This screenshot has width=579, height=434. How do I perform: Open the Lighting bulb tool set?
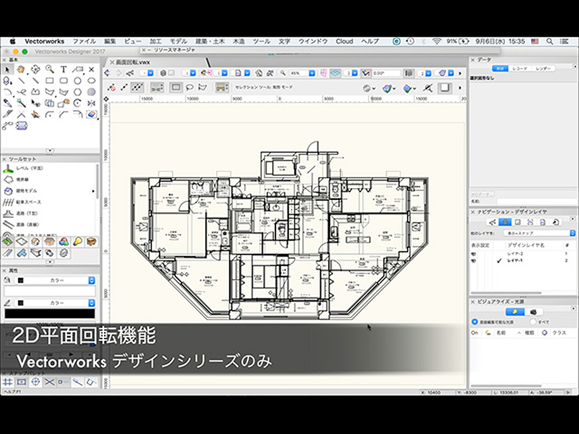(x=77, y=242)
